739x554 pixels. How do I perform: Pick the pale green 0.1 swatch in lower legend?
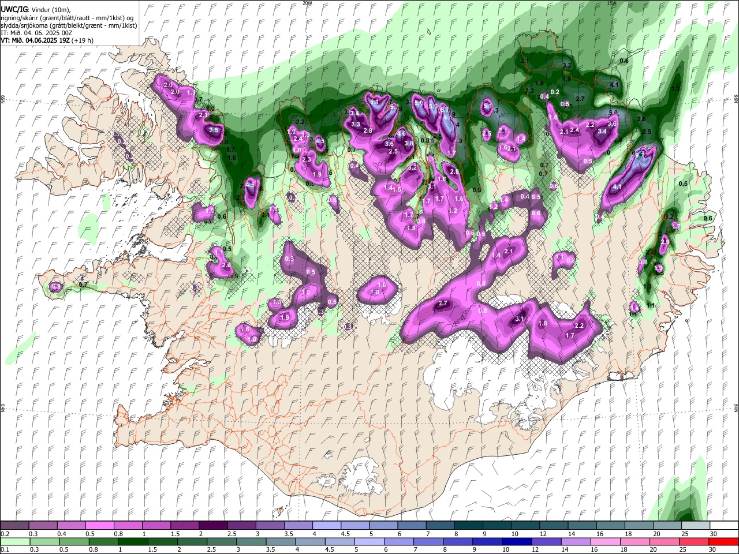[x=14, y=541]
